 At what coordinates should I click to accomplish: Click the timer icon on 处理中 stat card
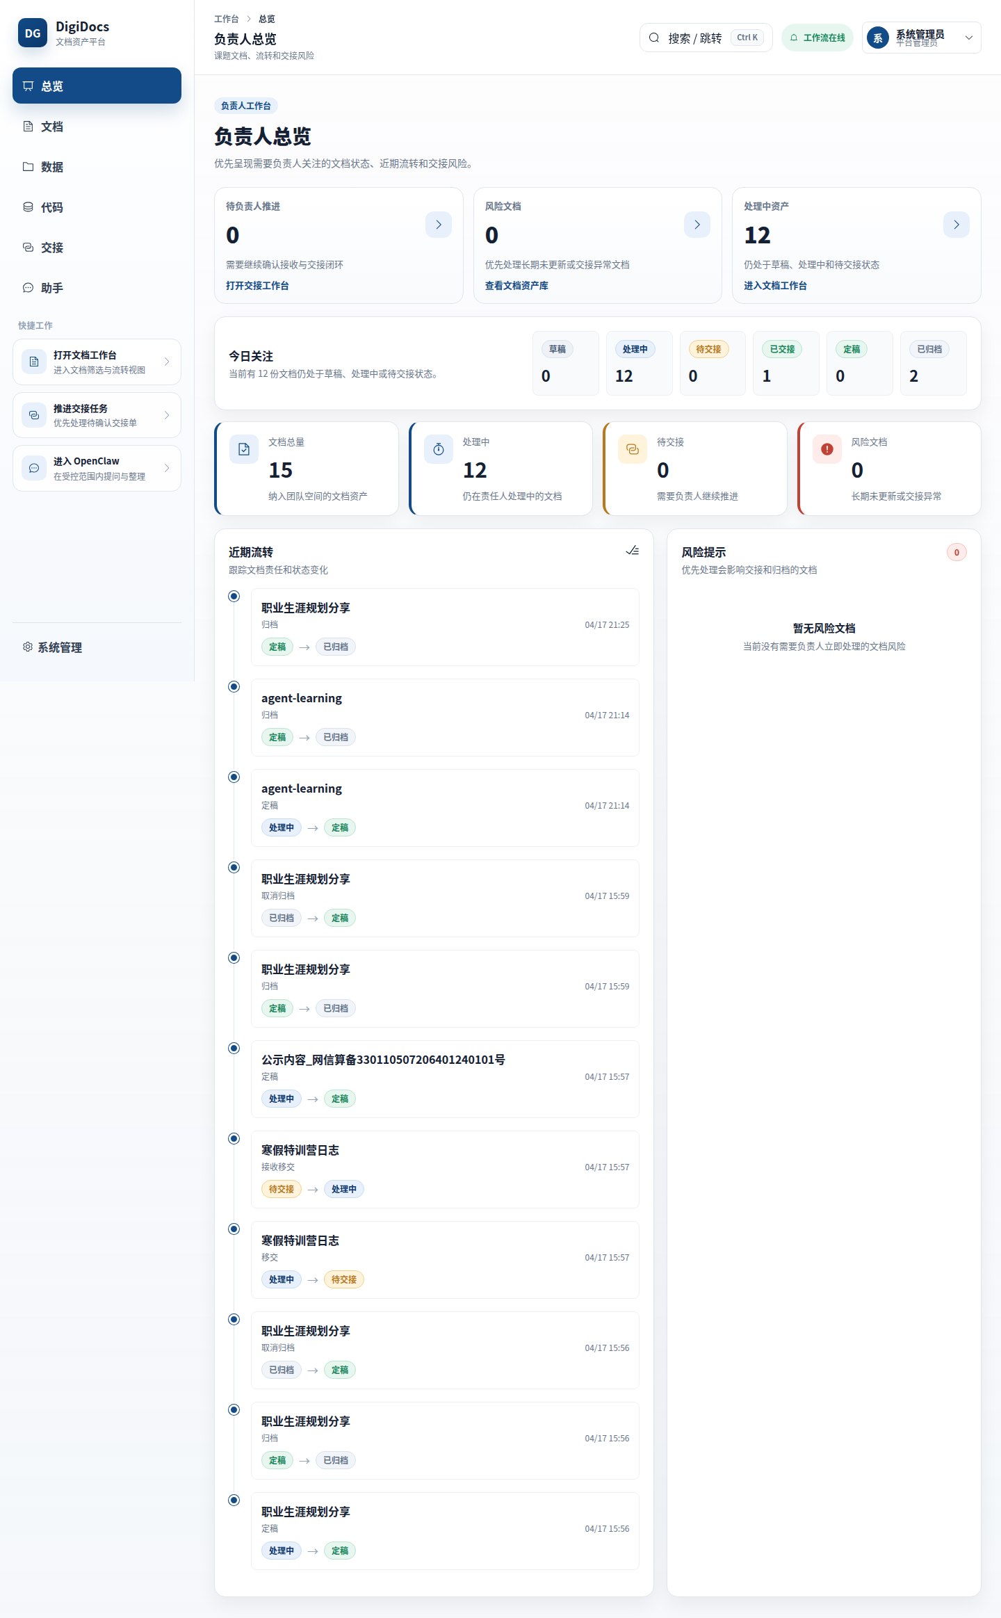coord(439,449)
